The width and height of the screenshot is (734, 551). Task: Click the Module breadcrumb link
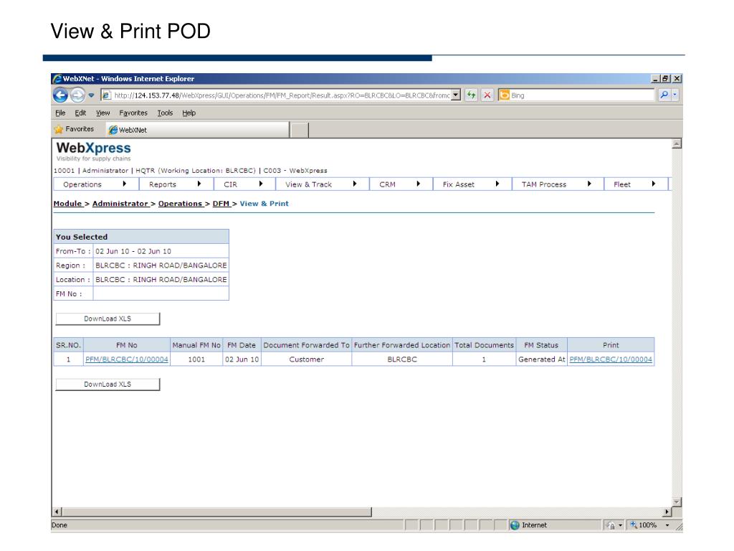tap(67, 204)
